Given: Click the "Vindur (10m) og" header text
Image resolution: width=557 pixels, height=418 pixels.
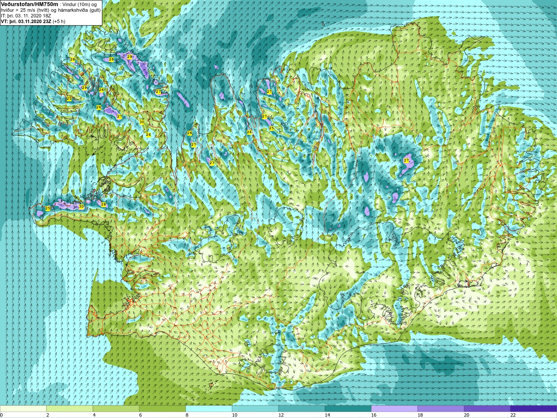Looking at the screenshot, I should point(80,4).
